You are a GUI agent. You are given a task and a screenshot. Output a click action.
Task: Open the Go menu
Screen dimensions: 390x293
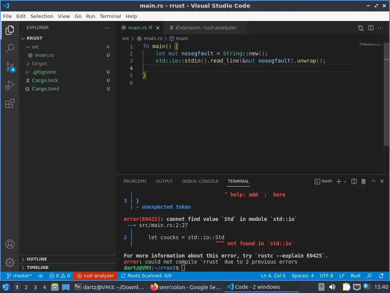pos(78,16)
